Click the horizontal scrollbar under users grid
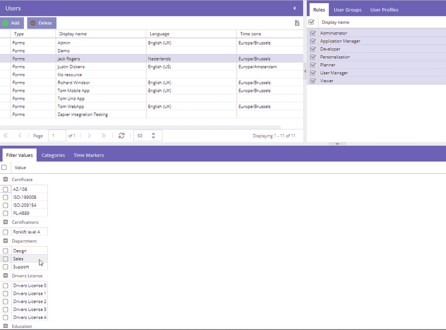The image size is (446, 330). (x=140, y=127)
